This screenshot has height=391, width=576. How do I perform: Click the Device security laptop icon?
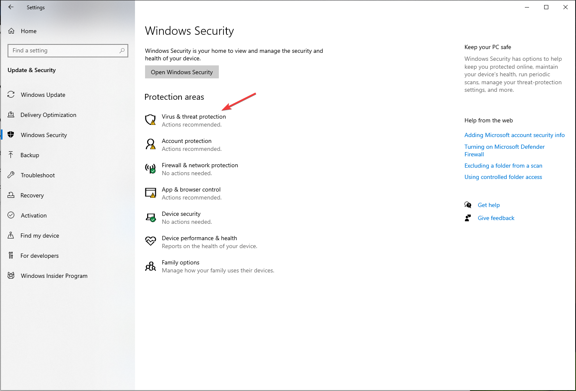coord(150,218)
